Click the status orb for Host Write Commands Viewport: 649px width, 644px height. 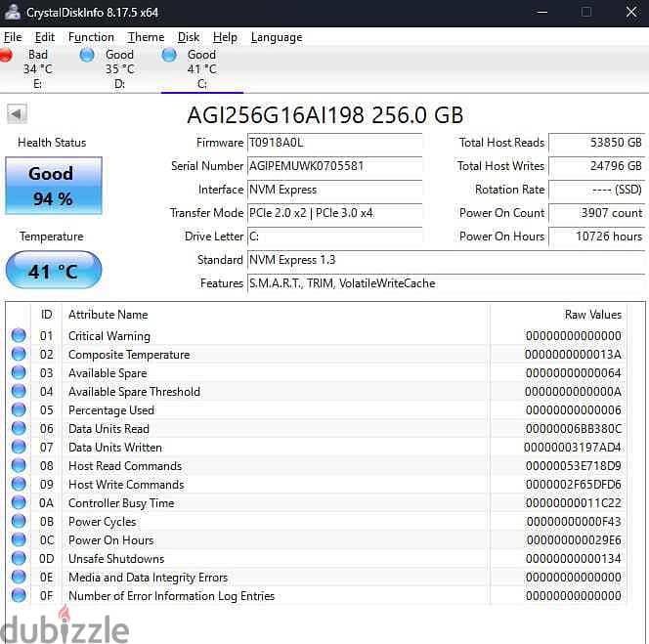[x=19, y=484]
